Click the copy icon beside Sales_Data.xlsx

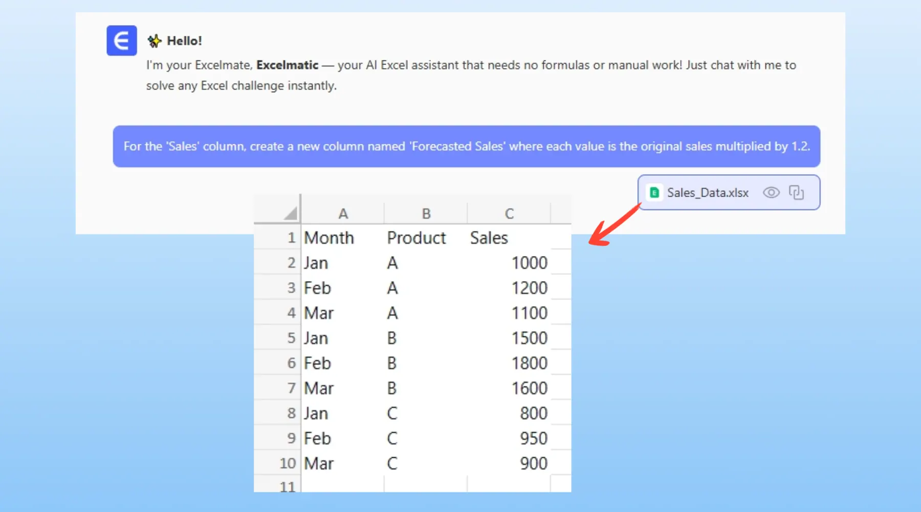(x=796, y=193)
